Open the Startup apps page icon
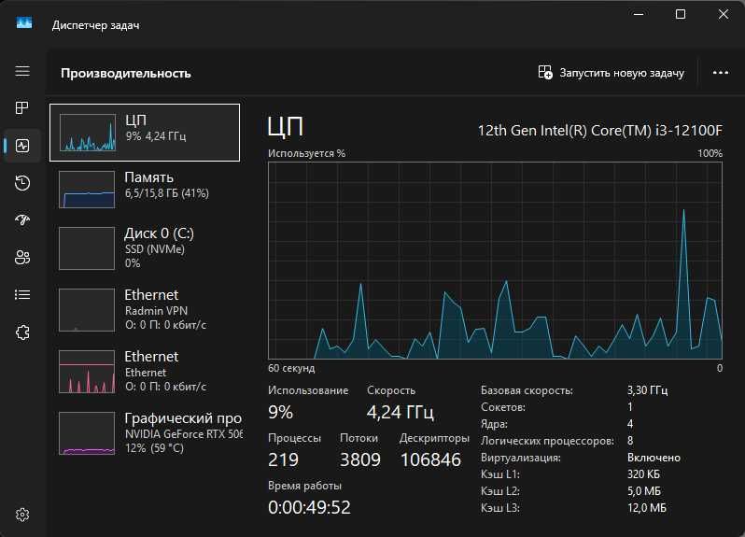The image size is (745, 537). tap(22, 220)
